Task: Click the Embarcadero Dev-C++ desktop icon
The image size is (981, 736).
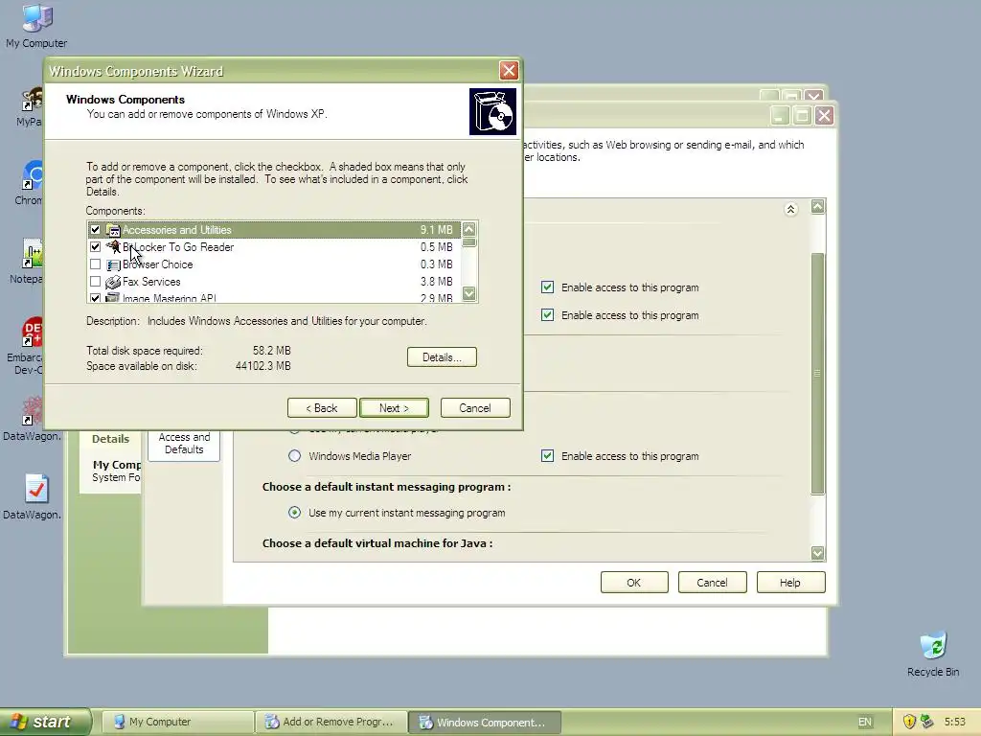Action: tap(32, 332)
